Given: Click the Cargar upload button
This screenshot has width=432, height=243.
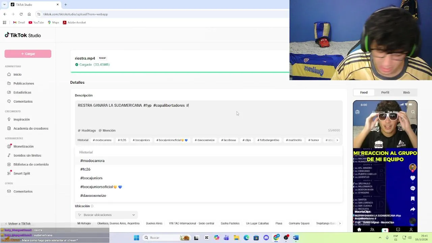Looking at the screenshot, I should 28,54.
